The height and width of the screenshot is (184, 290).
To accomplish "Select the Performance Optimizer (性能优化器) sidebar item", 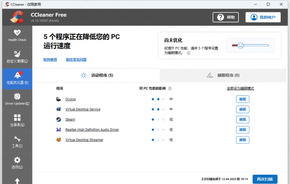I will pyautogui.click(x=17, y=79).
